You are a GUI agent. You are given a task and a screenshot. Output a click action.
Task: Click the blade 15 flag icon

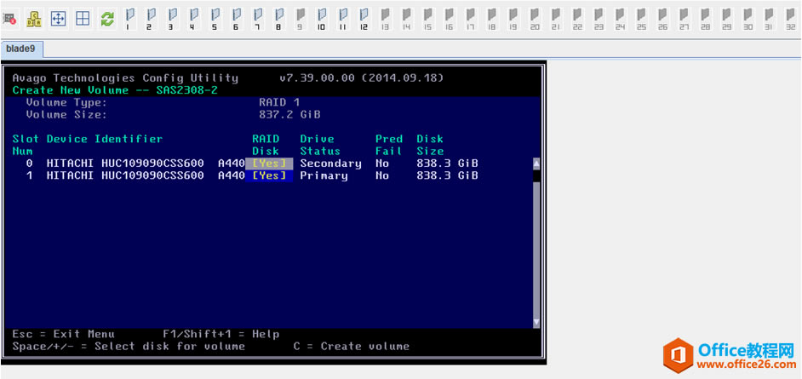428,19
